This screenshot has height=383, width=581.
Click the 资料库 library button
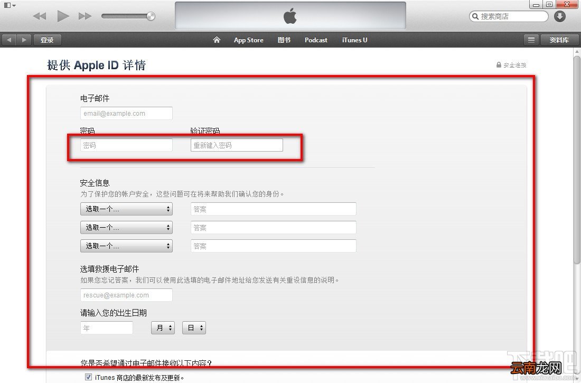pos(559,40)
